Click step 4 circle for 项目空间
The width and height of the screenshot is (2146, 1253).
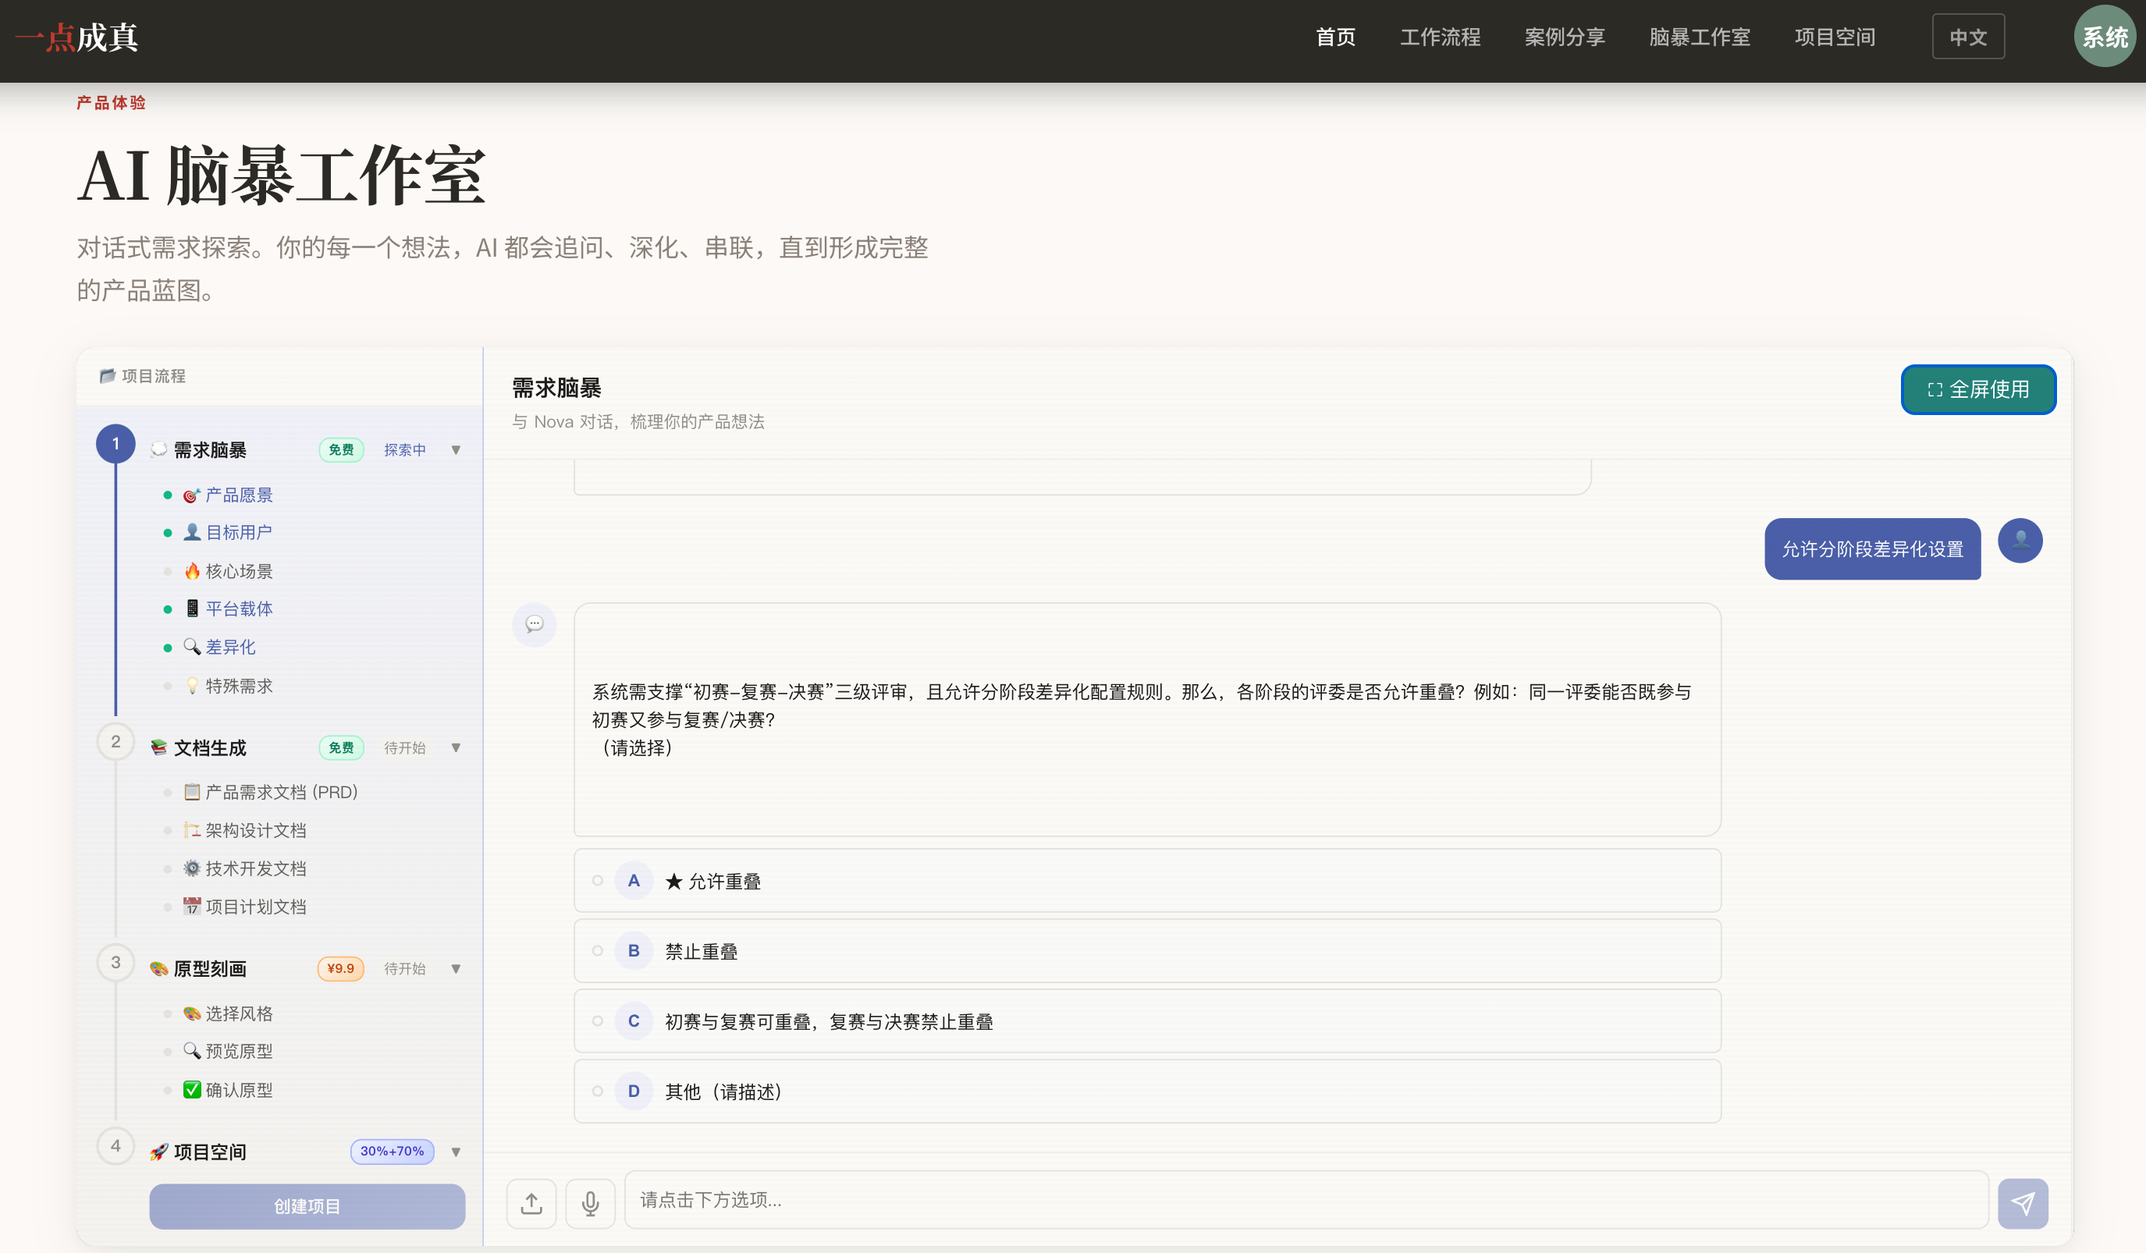[115, 1146]
